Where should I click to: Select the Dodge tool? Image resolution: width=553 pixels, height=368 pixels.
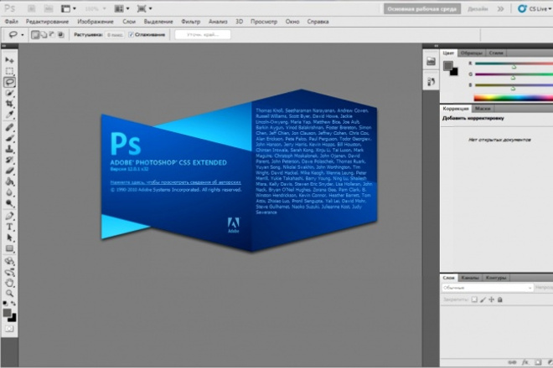pos(9,203)
